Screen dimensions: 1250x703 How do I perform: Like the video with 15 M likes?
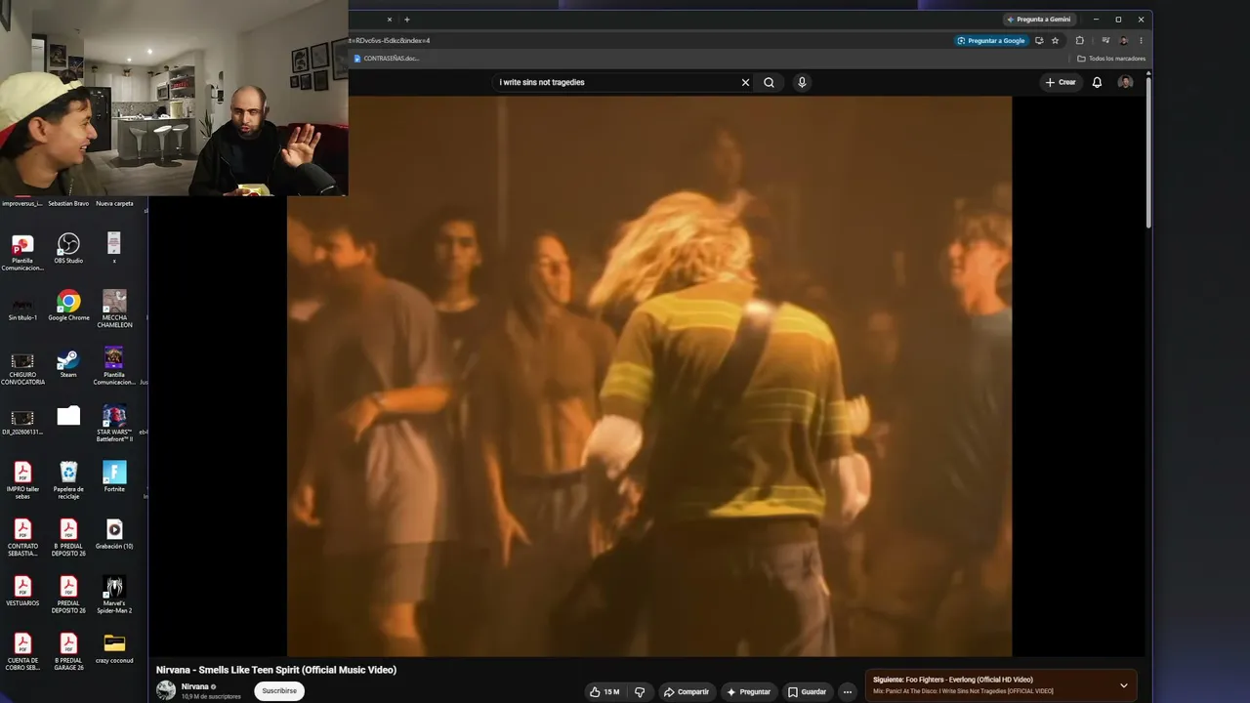click(x=604, y=692)
